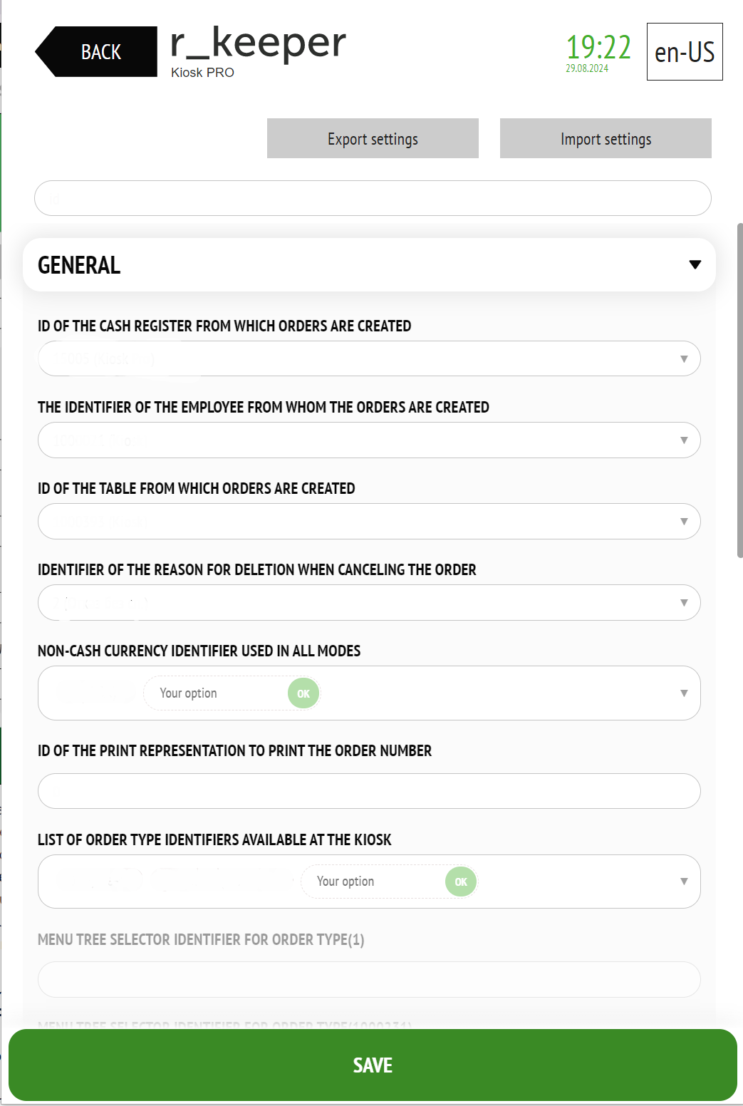Click label 'ID OF THE TABLE FROM WHICH ORDERS ARE CREATED'
Screen dimensions: 743x1106
[x=197, y=488]
